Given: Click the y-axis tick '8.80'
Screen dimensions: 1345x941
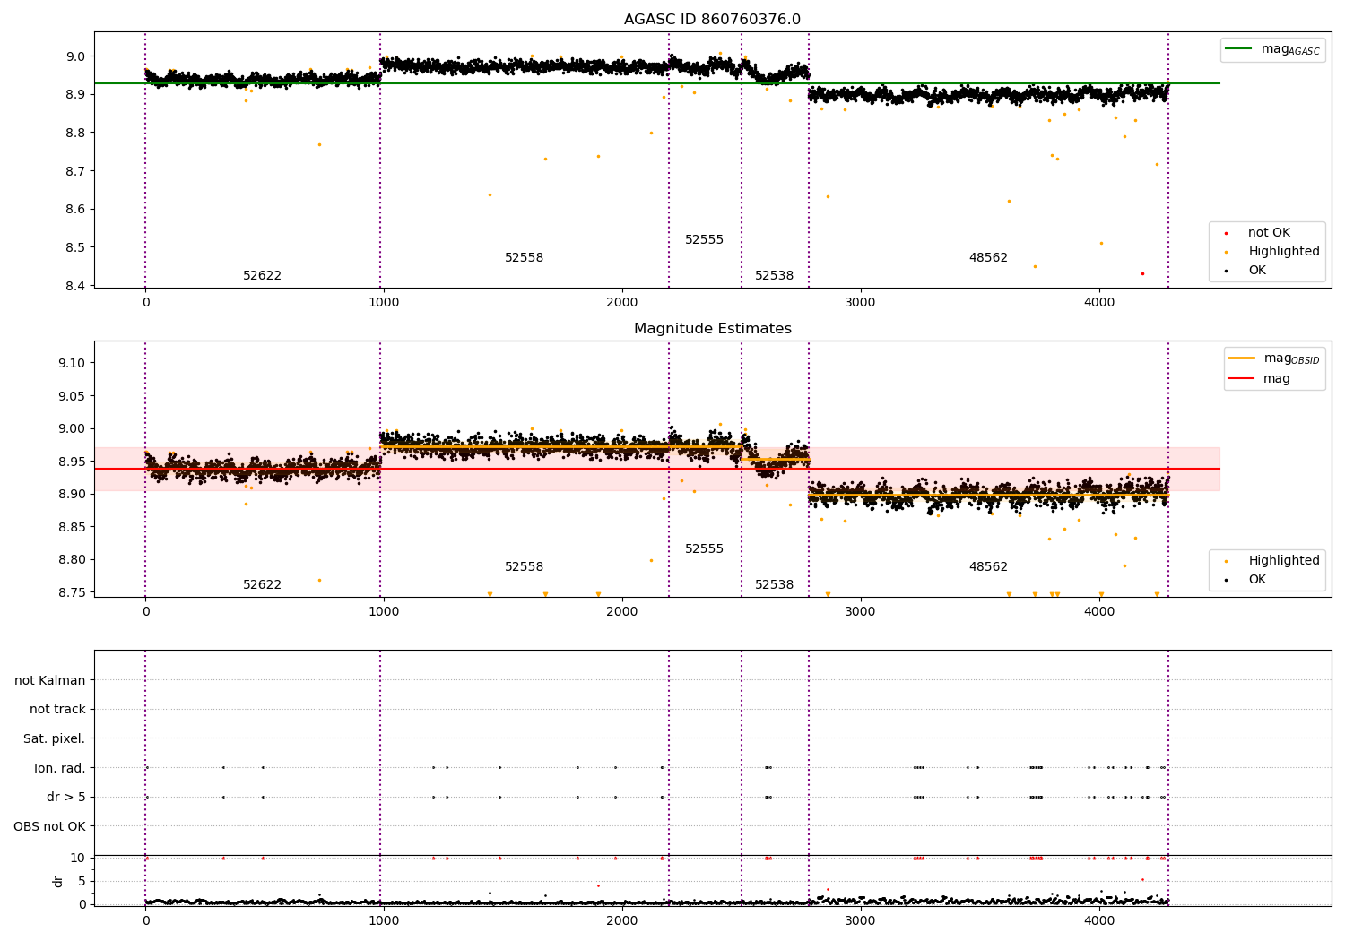Looking at the screenshot, I should coord(72,559).
